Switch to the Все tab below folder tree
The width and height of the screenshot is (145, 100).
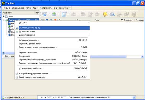6,56
